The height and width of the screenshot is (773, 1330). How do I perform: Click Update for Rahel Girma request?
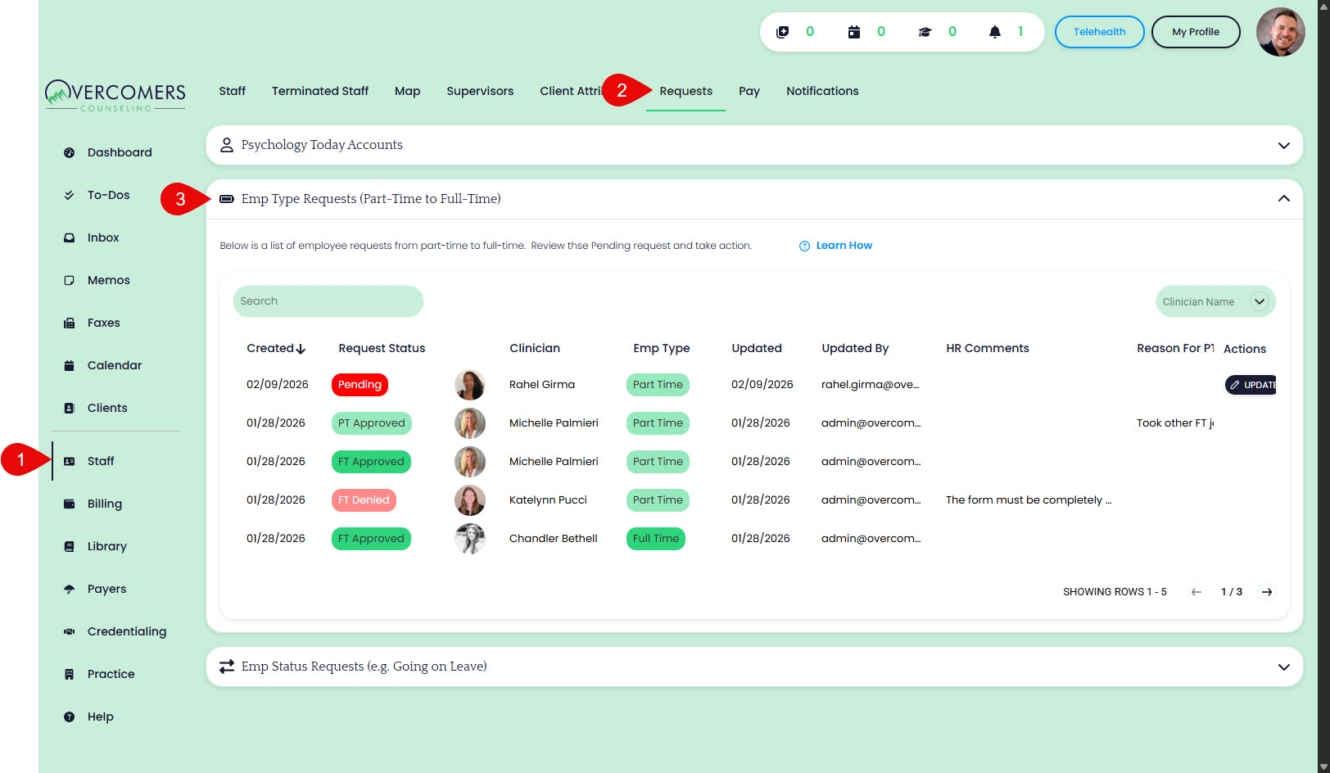point(1251,385)
